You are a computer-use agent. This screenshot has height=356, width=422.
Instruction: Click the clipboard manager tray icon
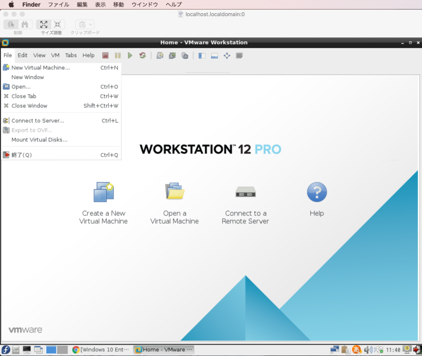point(346,350)
